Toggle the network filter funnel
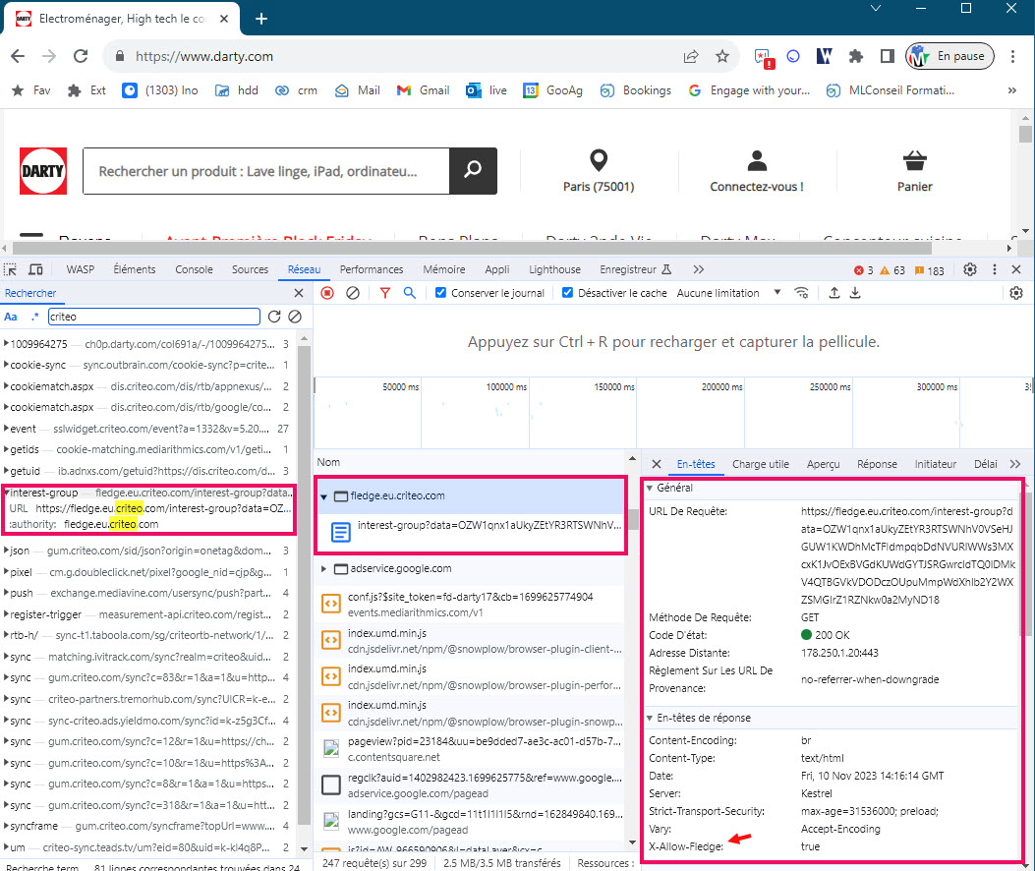1035x871 pixels. coord(385,293)
